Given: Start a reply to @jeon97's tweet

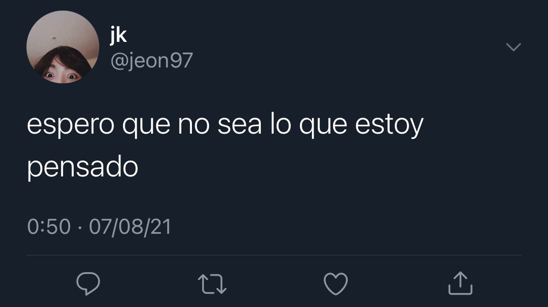Looking at the screenshot, I should (88, 284).
